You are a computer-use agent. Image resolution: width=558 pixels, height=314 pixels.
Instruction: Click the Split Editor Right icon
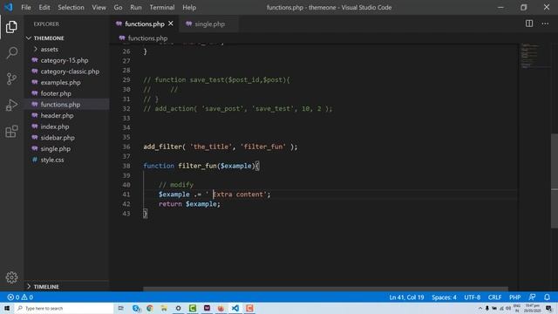click(x=529, y=24)
